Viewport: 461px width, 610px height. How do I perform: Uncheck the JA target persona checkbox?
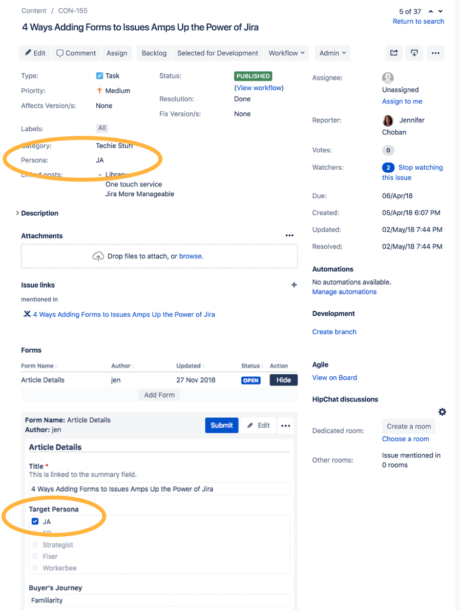pos(35,521)
